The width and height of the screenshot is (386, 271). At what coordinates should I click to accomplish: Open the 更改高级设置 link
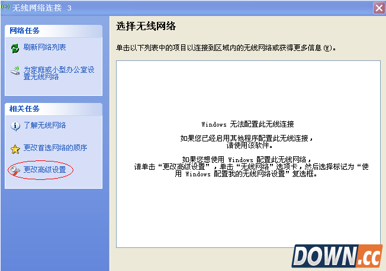pos(45,170)
